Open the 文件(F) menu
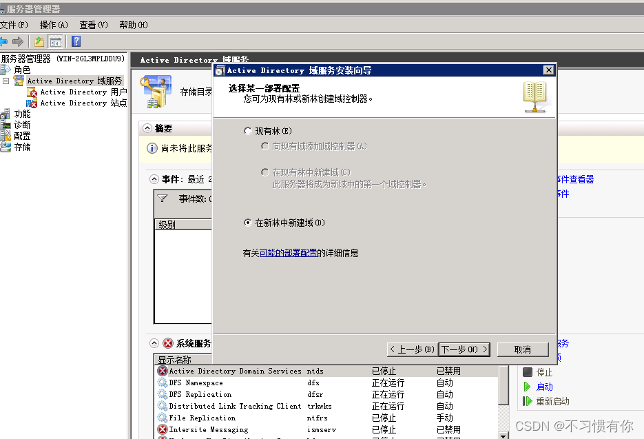644x439 pixels. [14, 25]
